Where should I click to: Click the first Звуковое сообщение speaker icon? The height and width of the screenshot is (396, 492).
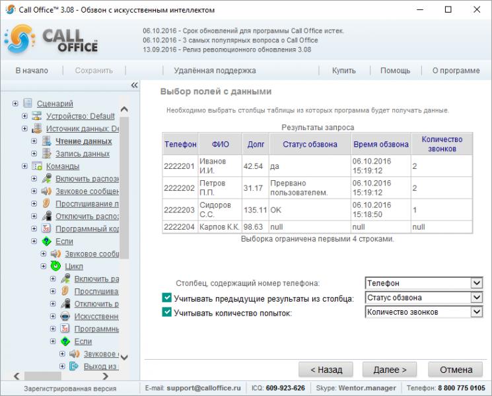pos(46,191)
